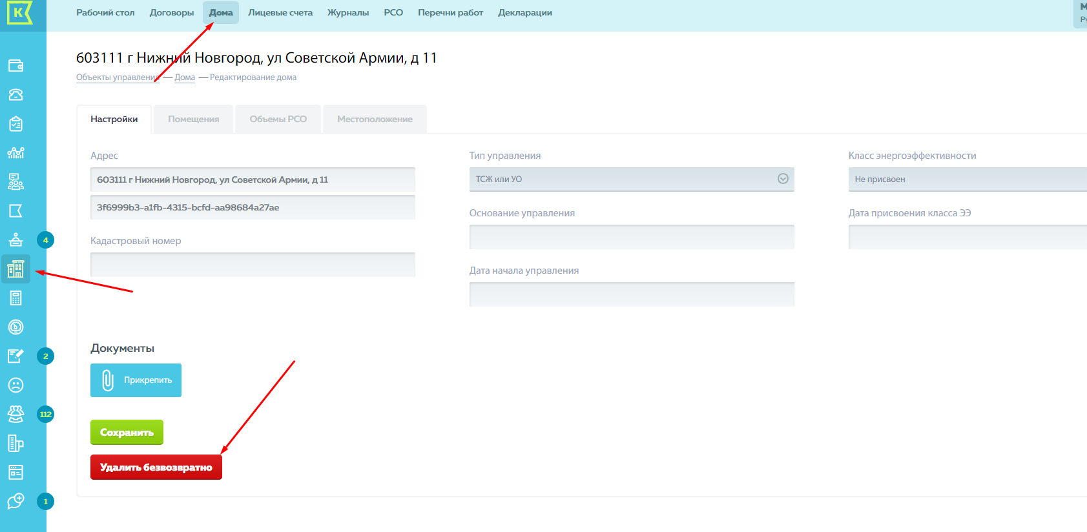Open the chat plus sidebar icon
The image size is (1087, 532).
[x=16, y=502]
